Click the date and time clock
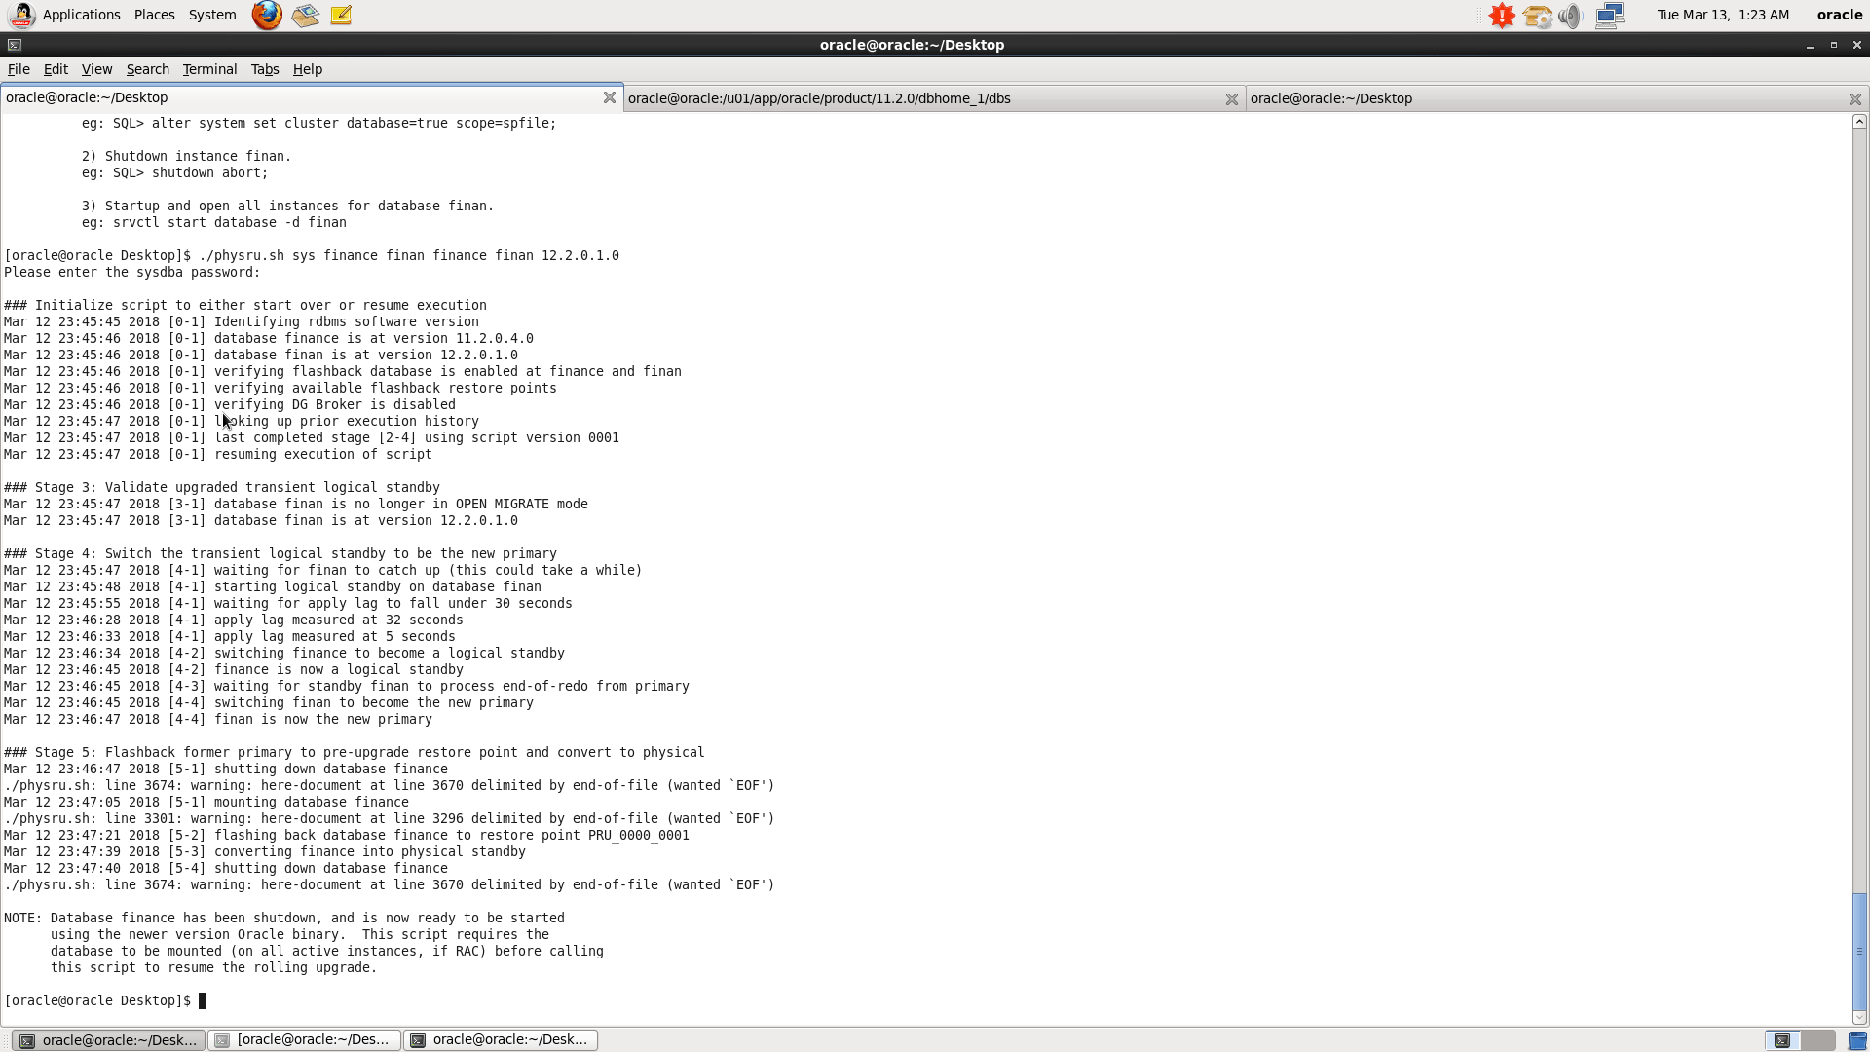Screen dimensions: 1870x1052 [x=1723, y=15]
